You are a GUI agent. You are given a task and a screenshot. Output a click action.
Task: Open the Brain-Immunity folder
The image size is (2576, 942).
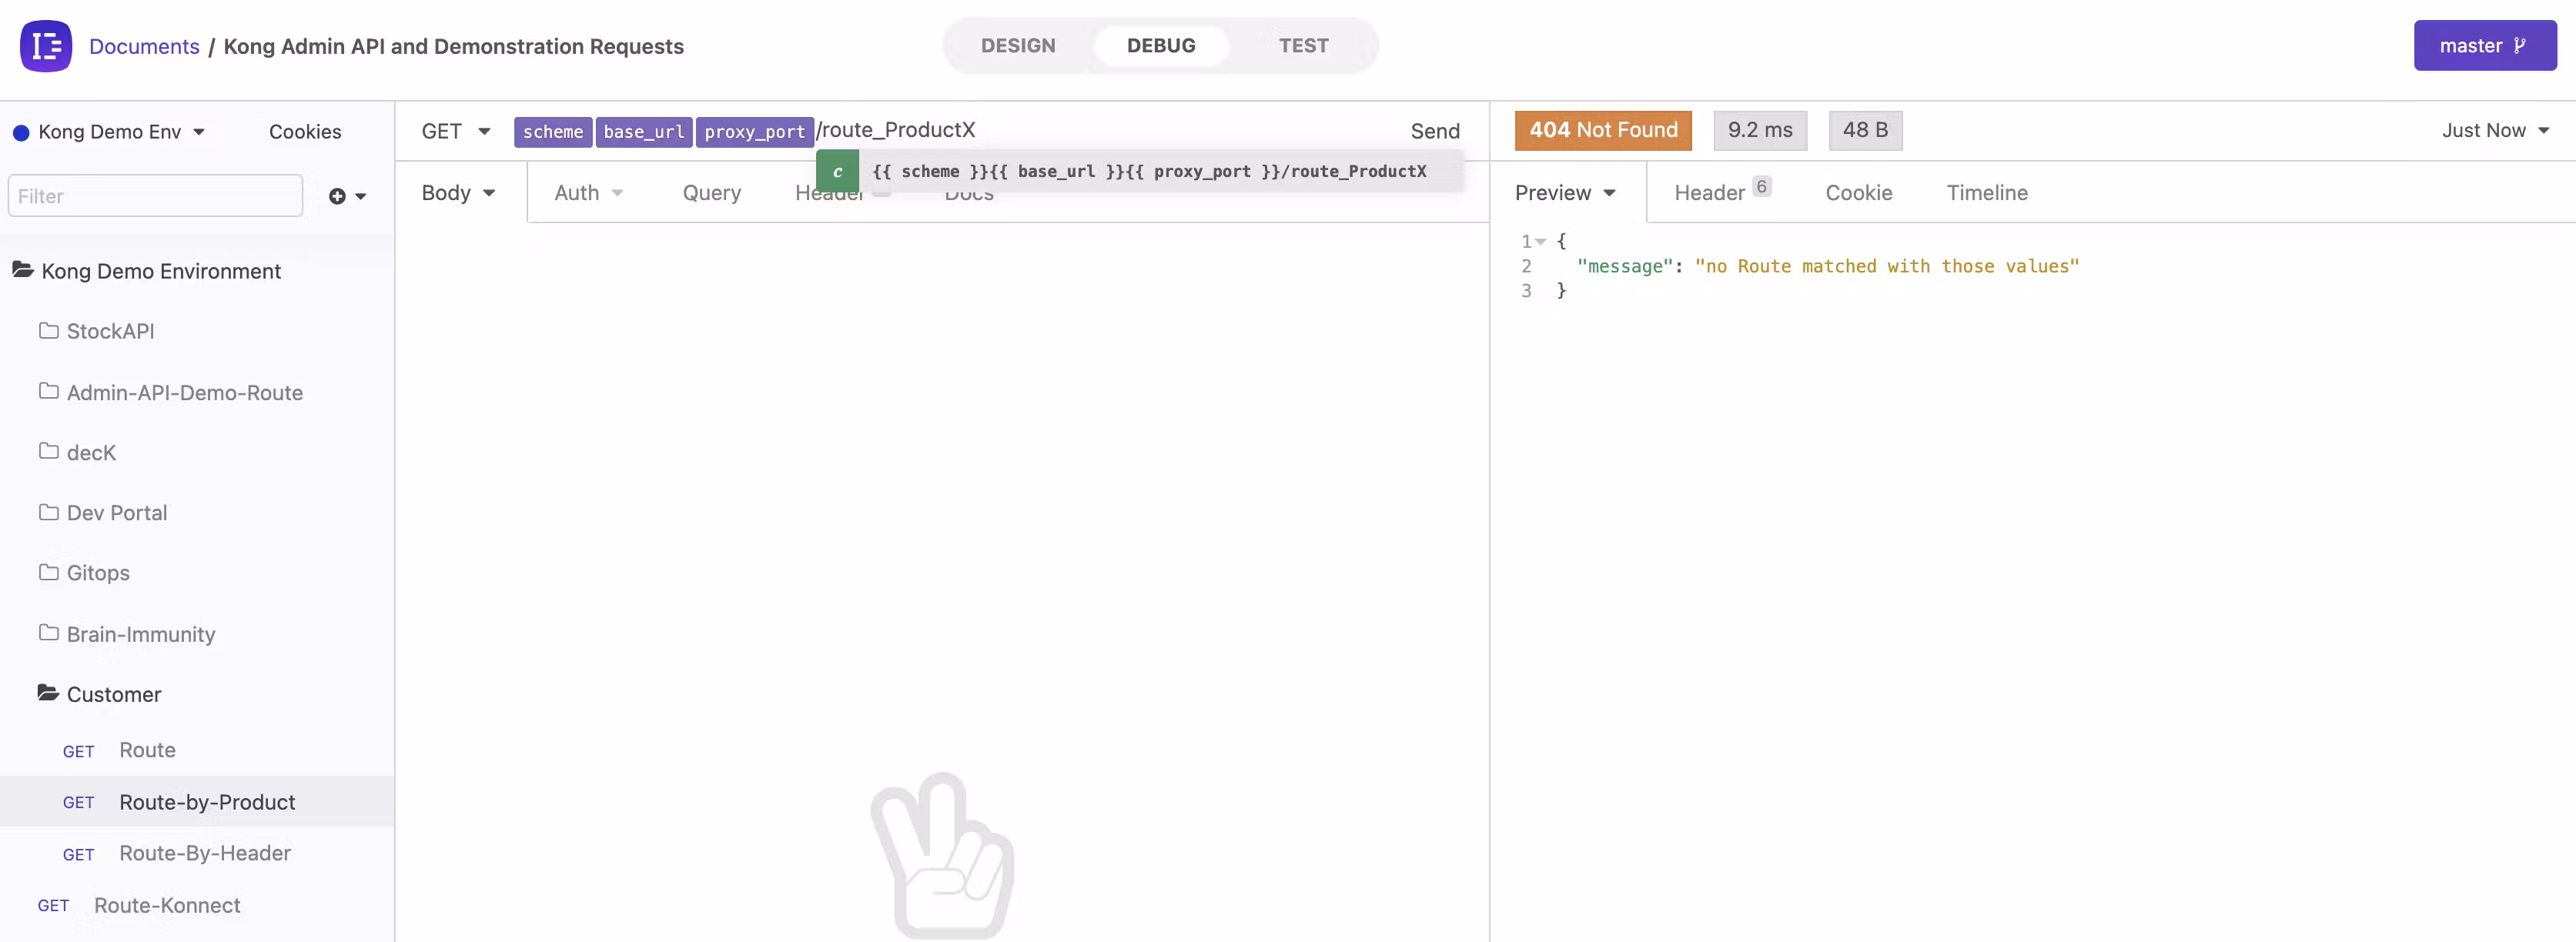point(140,634)
